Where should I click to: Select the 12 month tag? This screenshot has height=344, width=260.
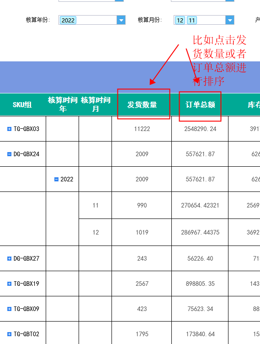pyautogui.click(x=180, y=21)
